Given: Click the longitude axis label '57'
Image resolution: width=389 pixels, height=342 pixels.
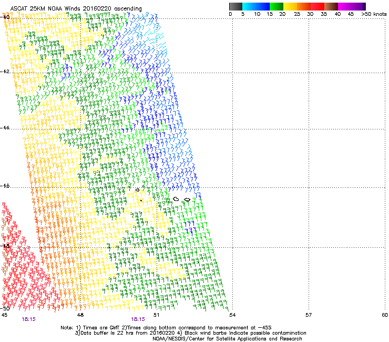Looking at the screenshot, I should coord(309,315).
